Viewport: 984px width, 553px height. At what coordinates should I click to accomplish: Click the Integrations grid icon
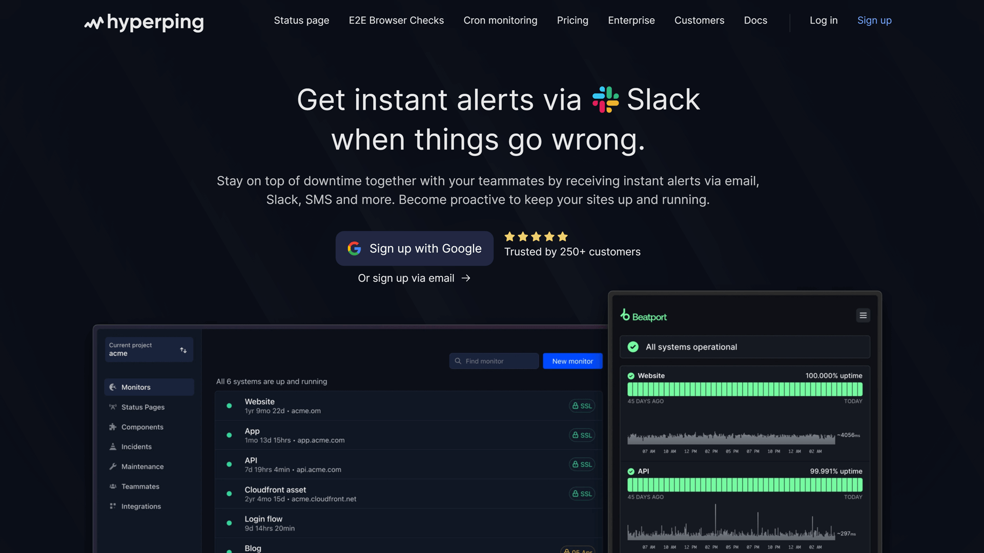[113, 506]
